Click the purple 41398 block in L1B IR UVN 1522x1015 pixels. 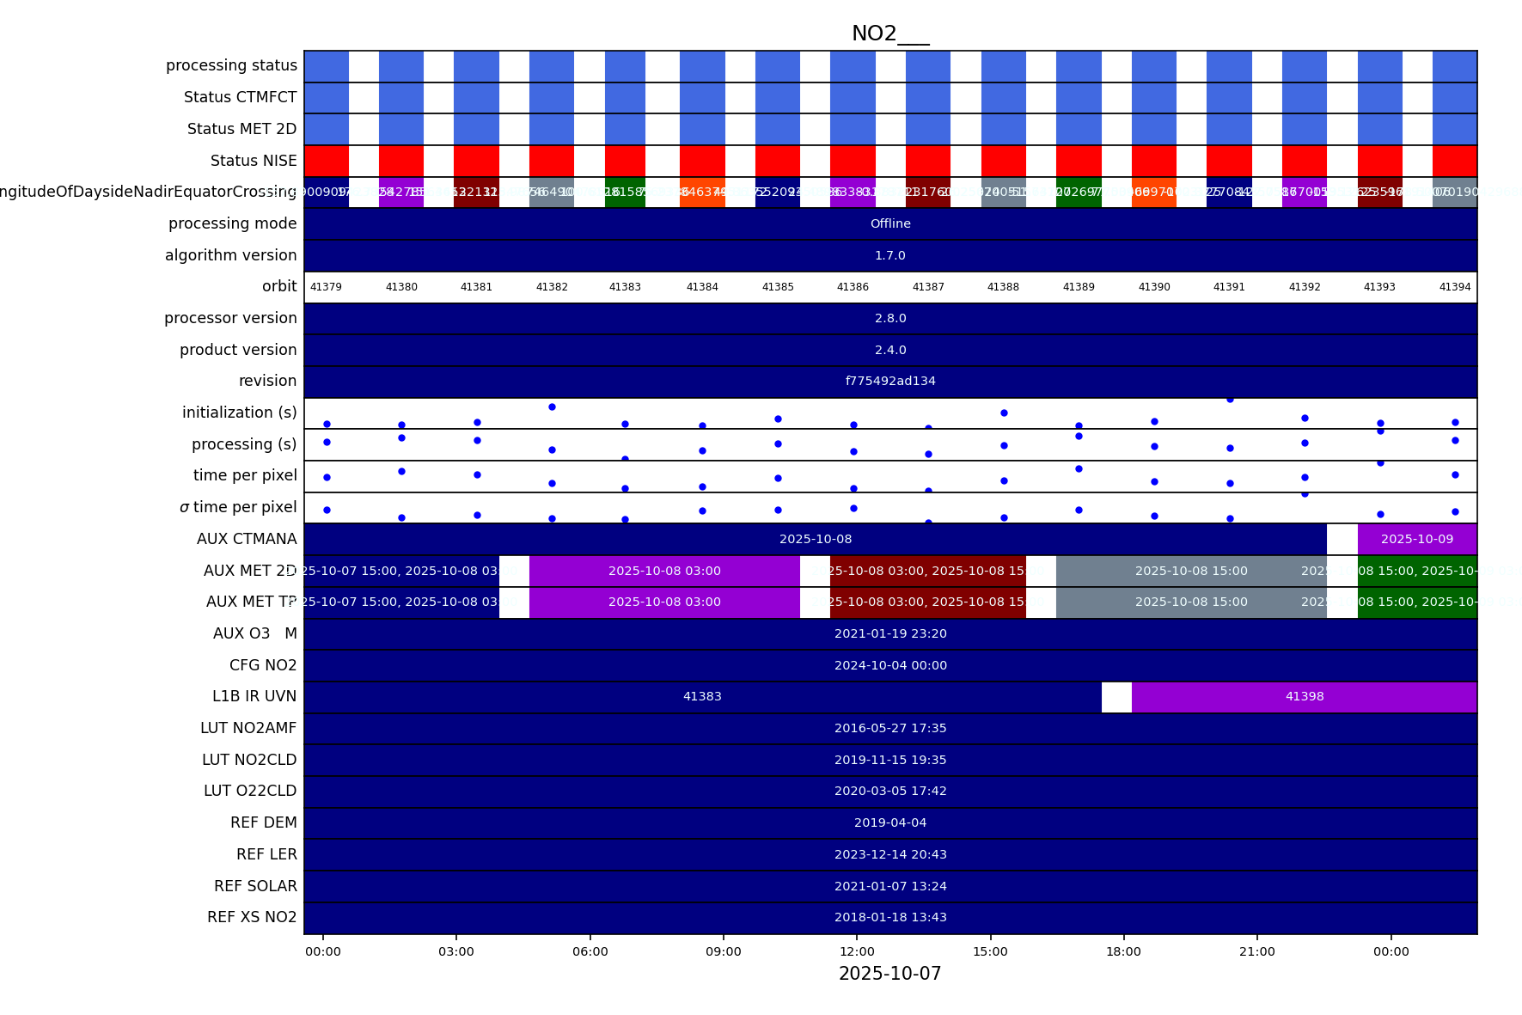pyautogui.click(x=1304, y=697)
